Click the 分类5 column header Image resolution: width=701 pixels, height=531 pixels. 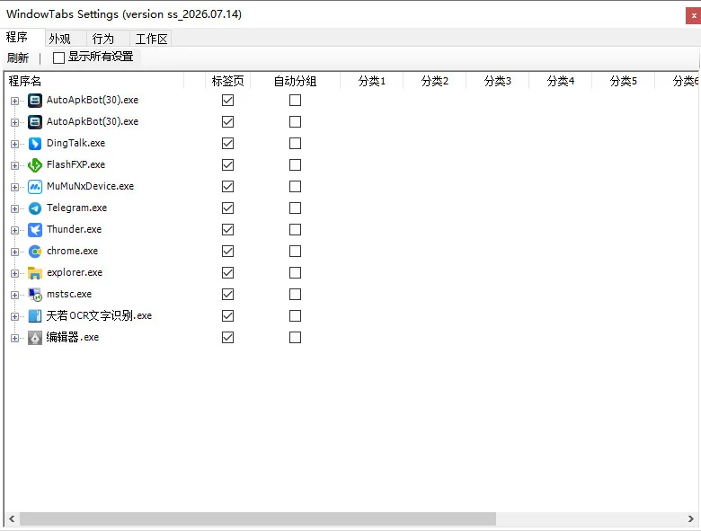(624, 81)
